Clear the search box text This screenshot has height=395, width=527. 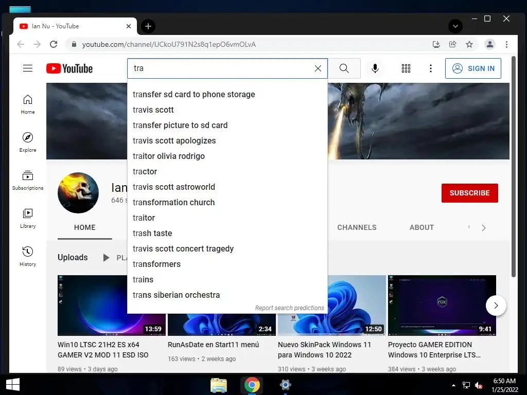click(x=318, y=68)
